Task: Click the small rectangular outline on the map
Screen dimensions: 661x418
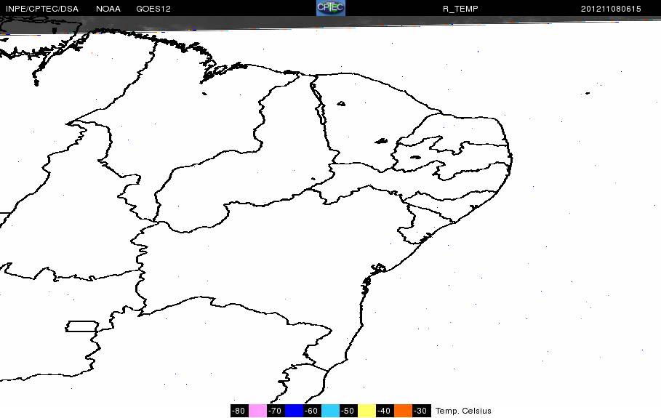Action: coord(84,326)
